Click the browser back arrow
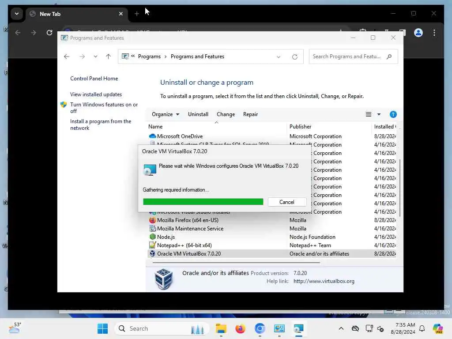 (18, 33)
